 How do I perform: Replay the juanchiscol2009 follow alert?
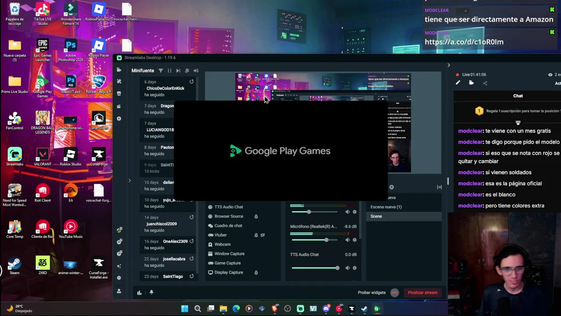click(192, 217)
